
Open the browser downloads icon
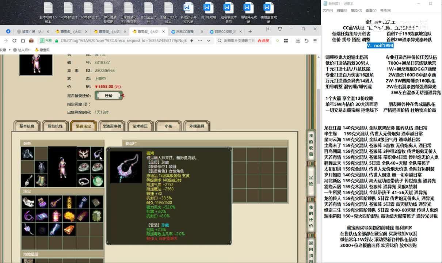298,41
